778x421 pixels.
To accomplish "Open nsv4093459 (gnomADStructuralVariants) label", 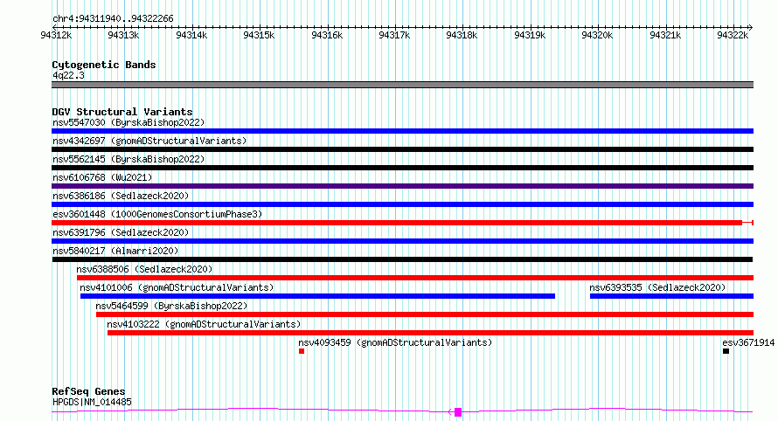I will pyautogui.click(x=395, y=342).
